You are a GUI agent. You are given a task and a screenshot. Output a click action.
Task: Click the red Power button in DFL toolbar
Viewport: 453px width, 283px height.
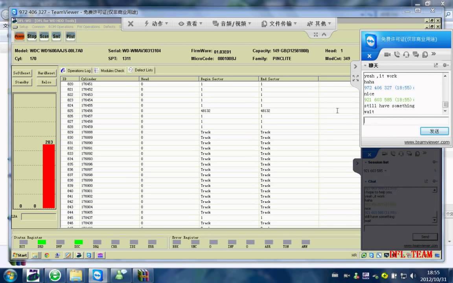(19, 37)
